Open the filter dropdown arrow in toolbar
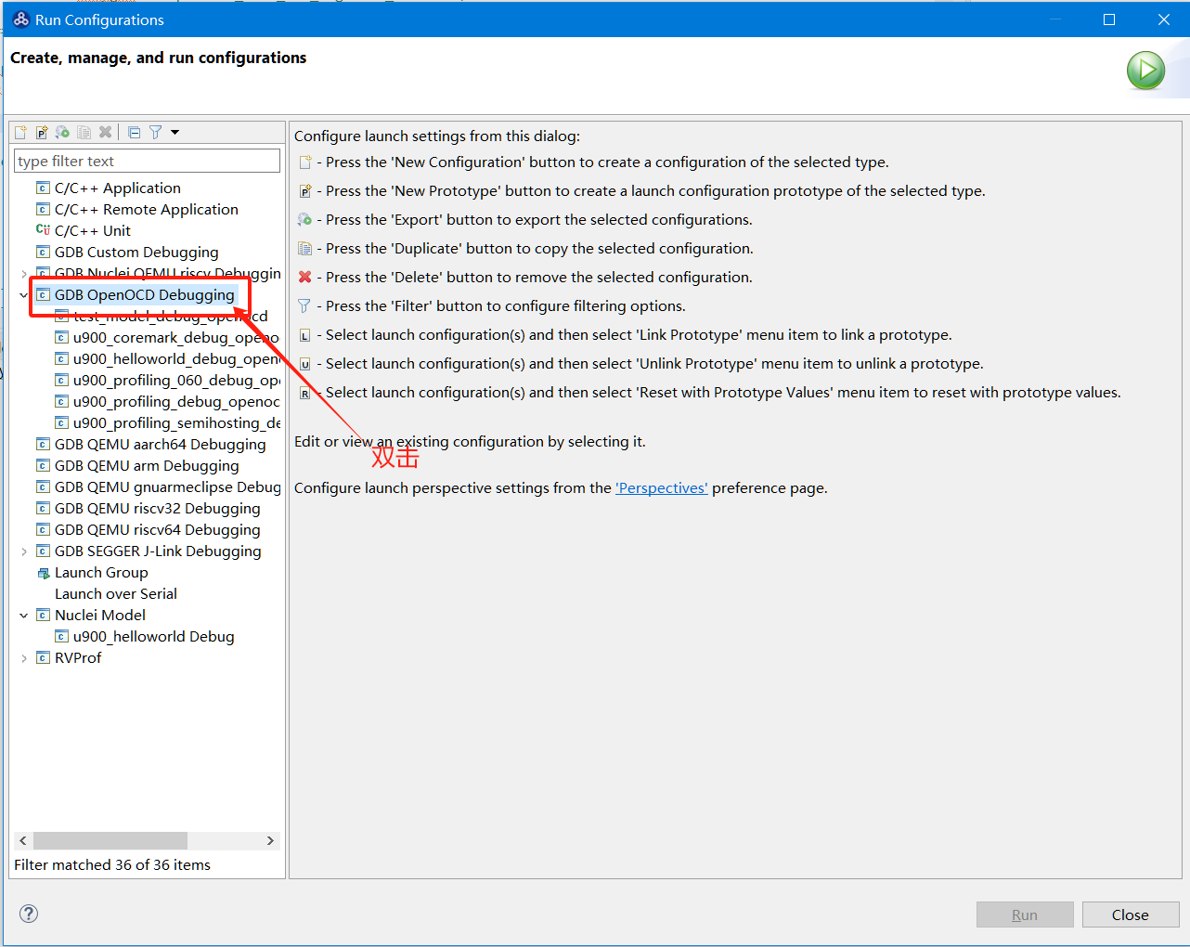This screenshot has height=947, width=1190. tap(175, 132)
